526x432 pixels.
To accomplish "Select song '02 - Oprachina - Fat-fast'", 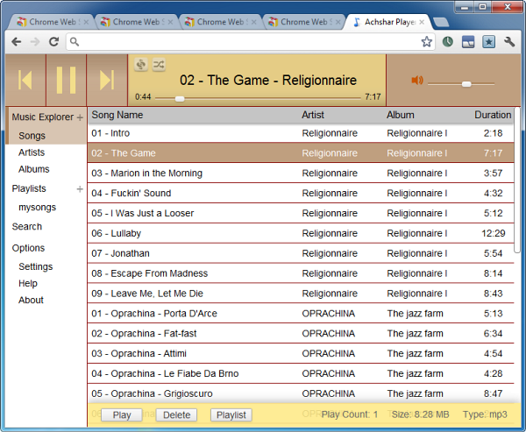I will tap(301, 333).
